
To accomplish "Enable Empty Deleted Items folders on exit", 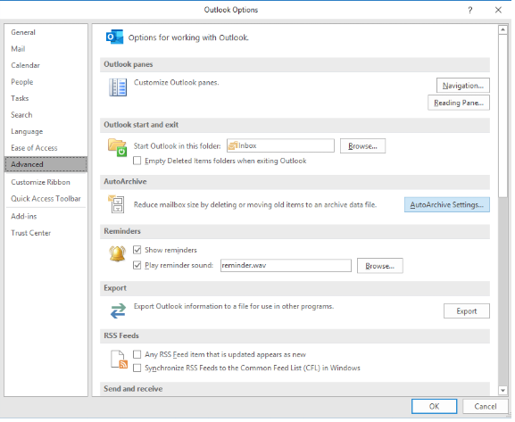I will coord(137,161).
